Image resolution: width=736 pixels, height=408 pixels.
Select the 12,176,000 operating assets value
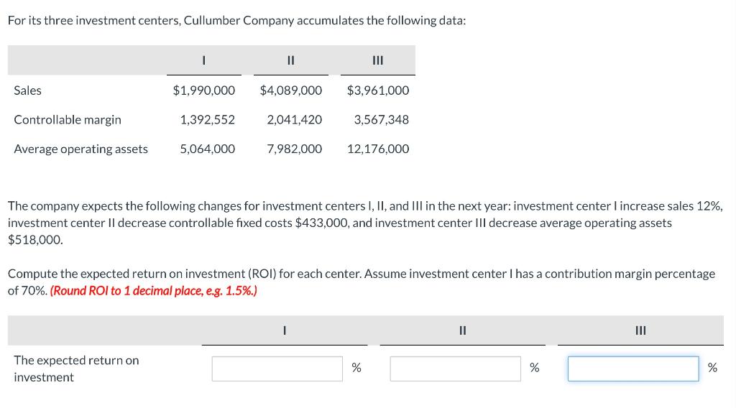point(378,149)
